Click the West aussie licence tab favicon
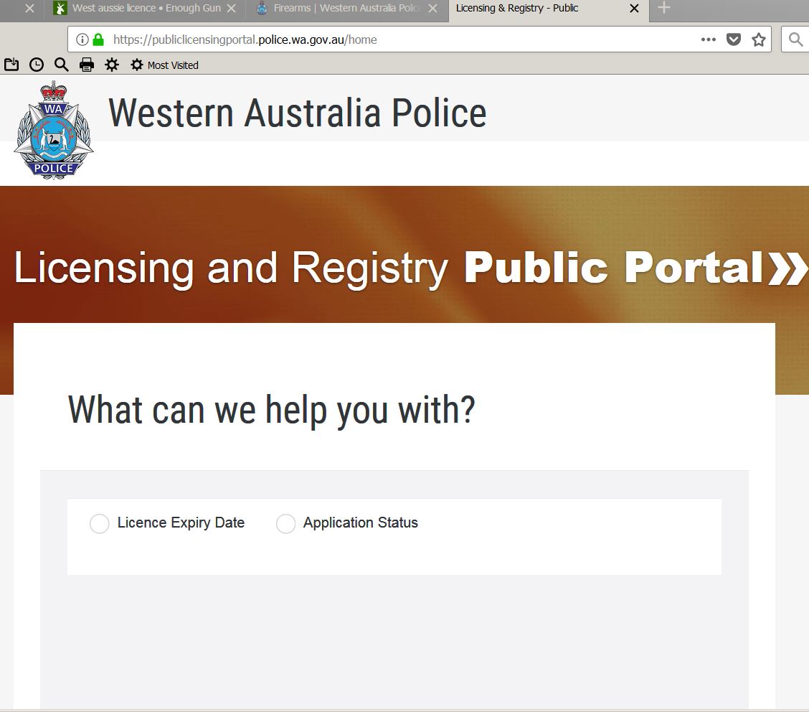Image resolution: width=809 pixels, height=712 pixels. pos(60,8)
